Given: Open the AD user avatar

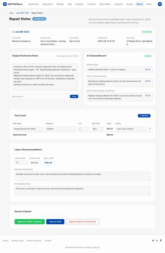Looking at the screenshot, I should (160, 4).
